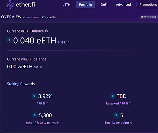Click the ether.fi logo icon
Viewport: 158px width, 133px height.
[10, 5]
